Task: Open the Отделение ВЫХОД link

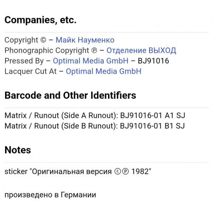Action: (x=141, y=50)
